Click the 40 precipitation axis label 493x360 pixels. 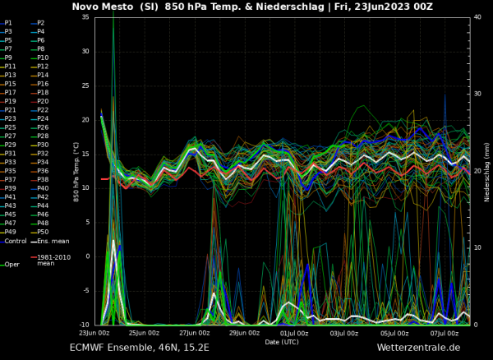tap(477, 17)
